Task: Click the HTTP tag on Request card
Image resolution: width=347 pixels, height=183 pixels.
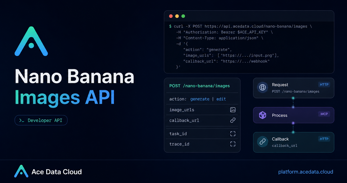Action: point(324,85)
